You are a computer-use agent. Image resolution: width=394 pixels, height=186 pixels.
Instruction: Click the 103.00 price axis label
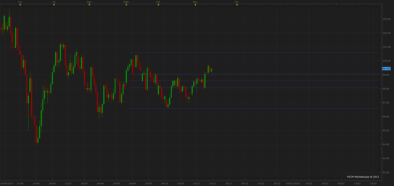pyautogui.click(x=387, y=19)
